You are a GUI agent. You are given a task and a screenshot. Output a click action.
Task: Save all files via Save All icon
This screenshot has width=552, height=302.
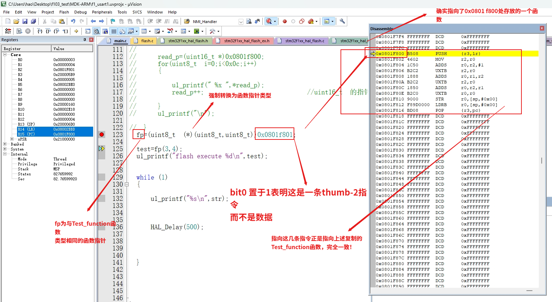33,21
